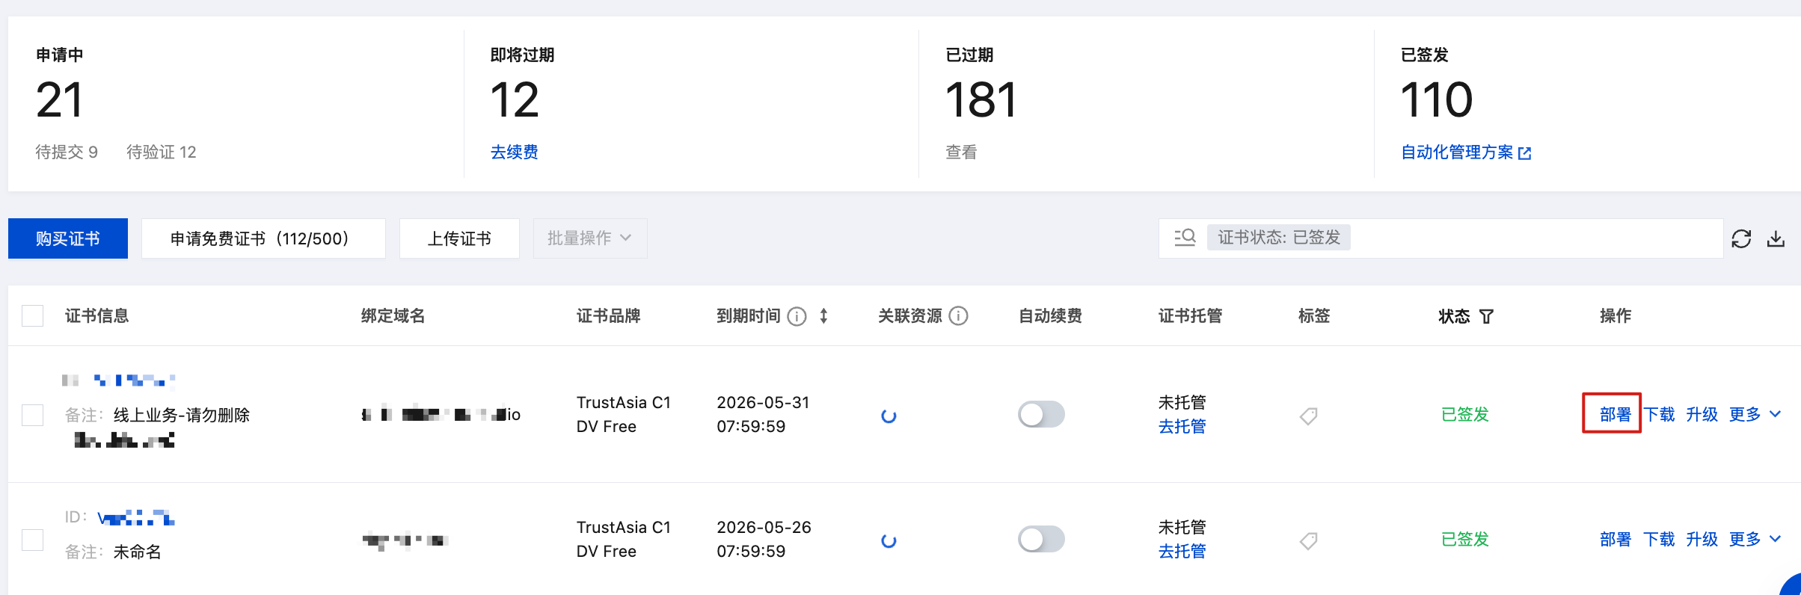
Task: Click the refresh list icon
Action: click(1741, 239)
